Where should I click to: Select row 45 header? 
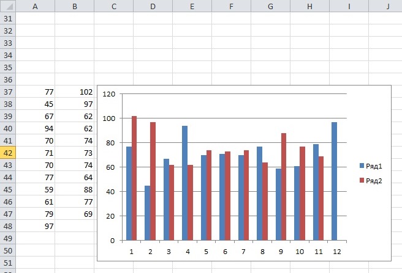[8, 189]
